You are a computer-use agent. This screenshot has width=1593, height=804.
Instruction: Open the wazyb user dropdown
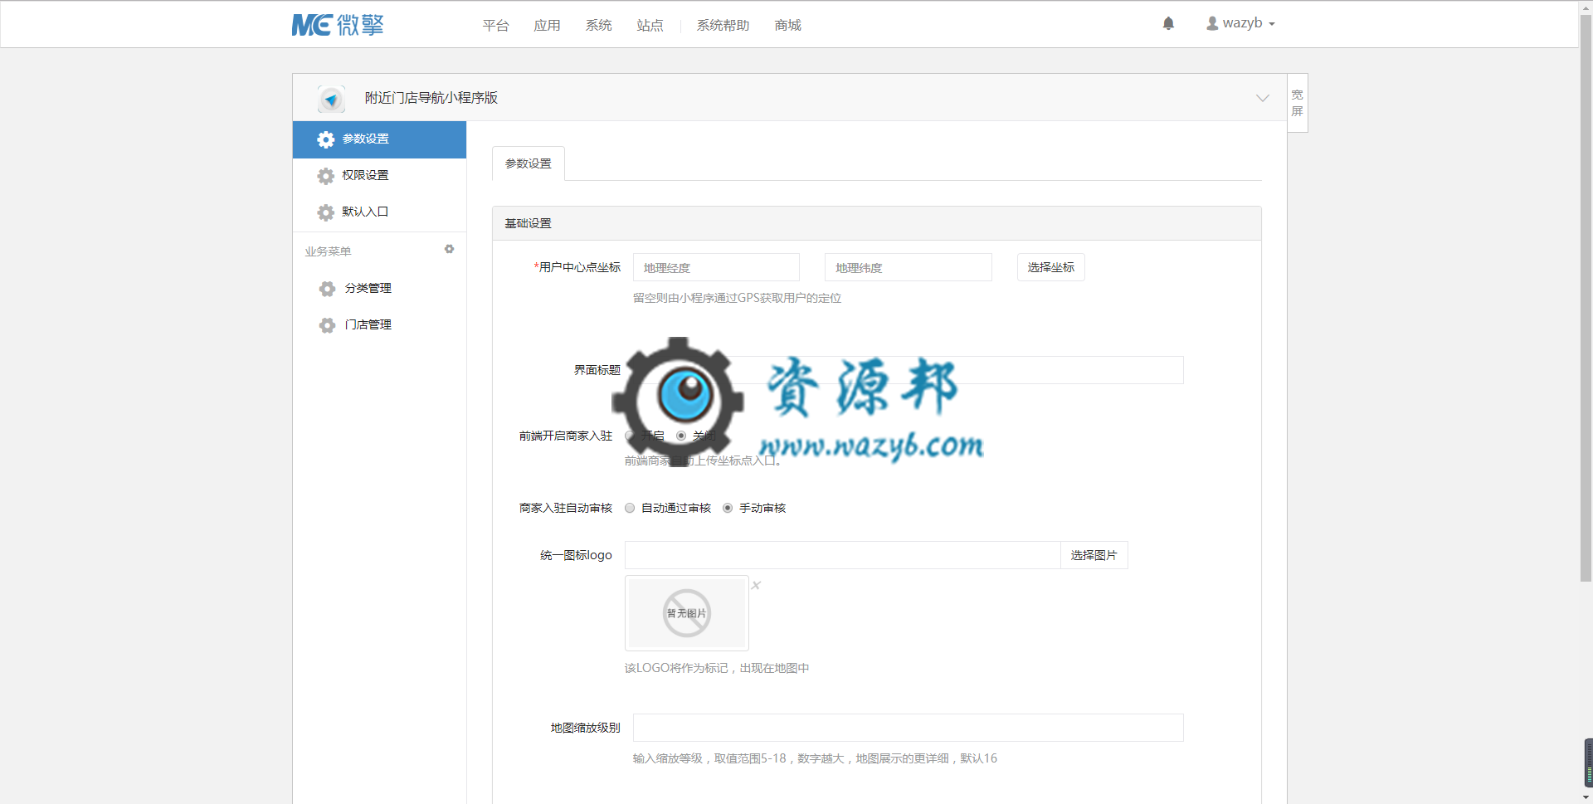(x=1241, y=23)
